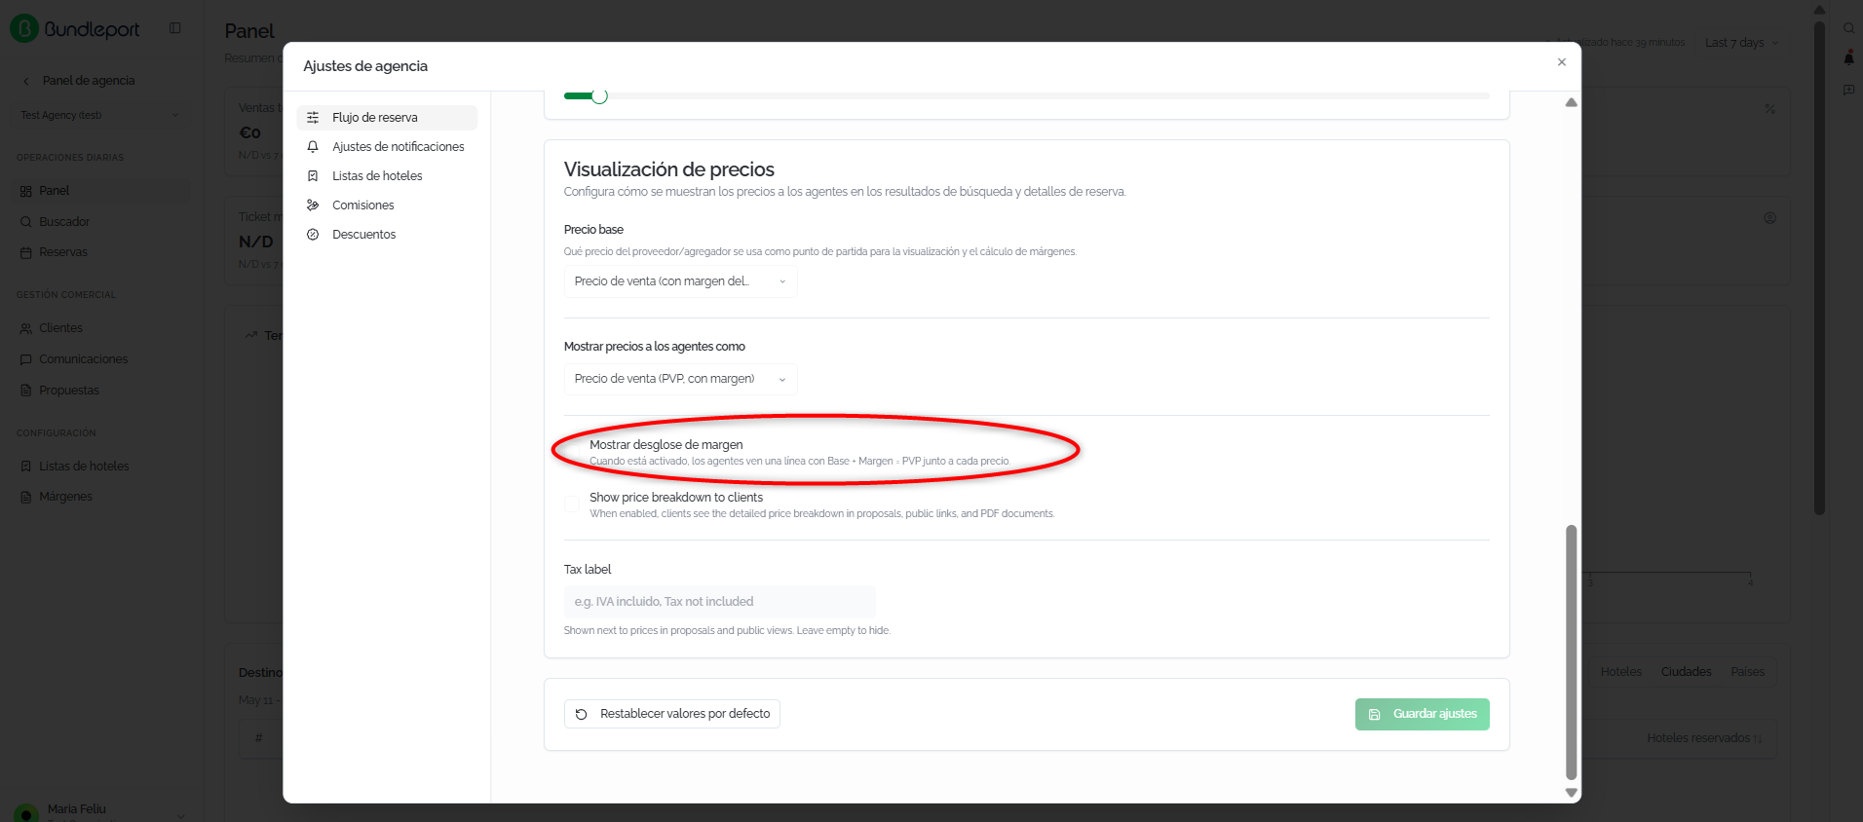Toggle the sidebar collapse icon near the logo

coord(175,28)
